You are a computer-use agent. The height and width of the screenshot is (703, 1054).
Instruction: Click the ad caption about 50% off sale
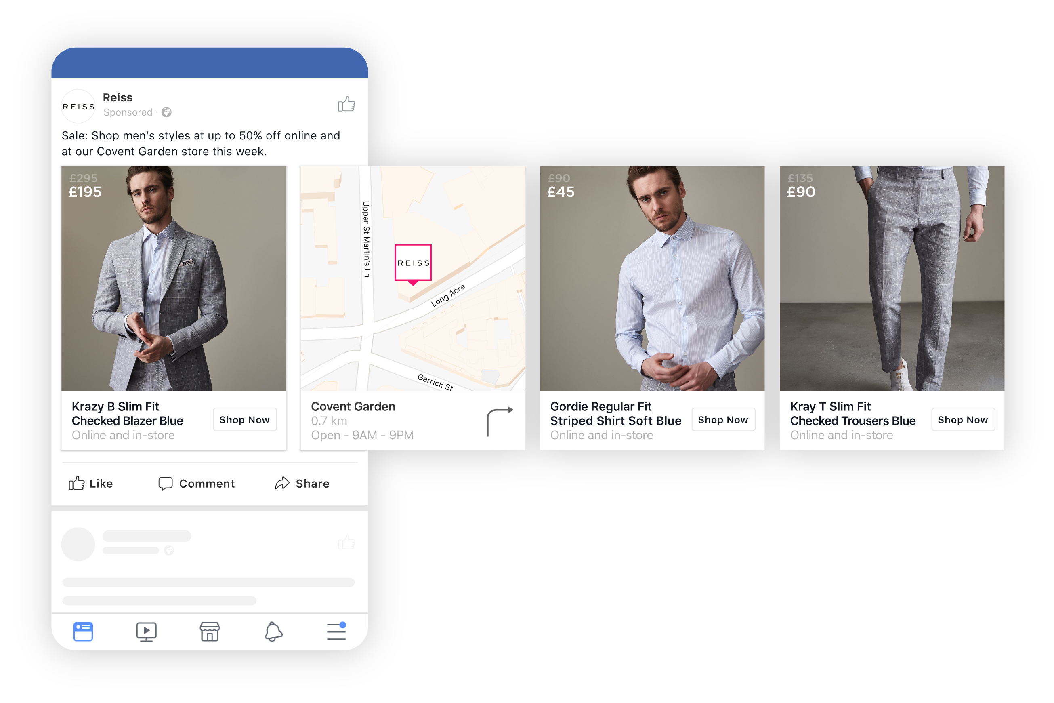(x=201, y=143)
